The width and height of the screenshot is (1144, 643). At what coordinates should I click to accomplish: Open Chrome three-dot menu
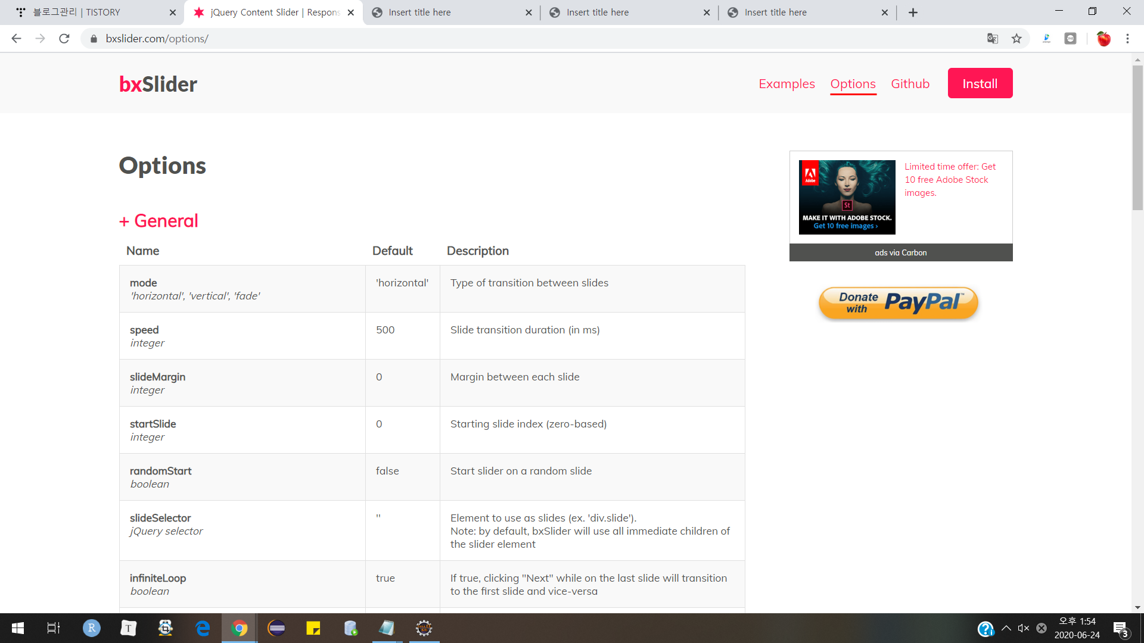(1127, 39)
